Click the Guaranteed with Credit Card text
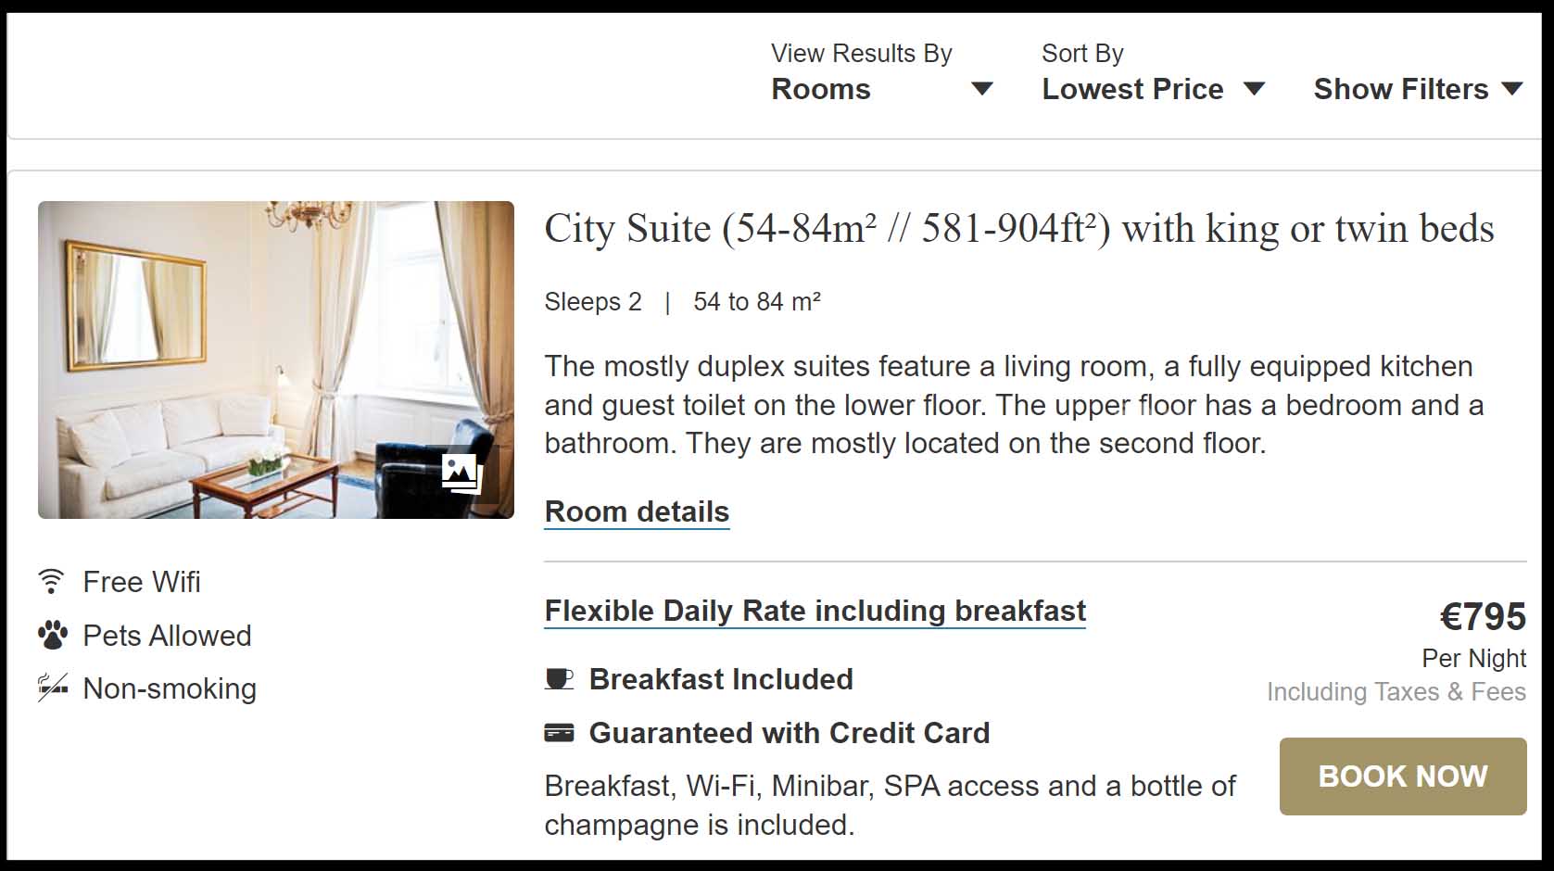The width and height of the screenshot is (1554, 871). 790,733
